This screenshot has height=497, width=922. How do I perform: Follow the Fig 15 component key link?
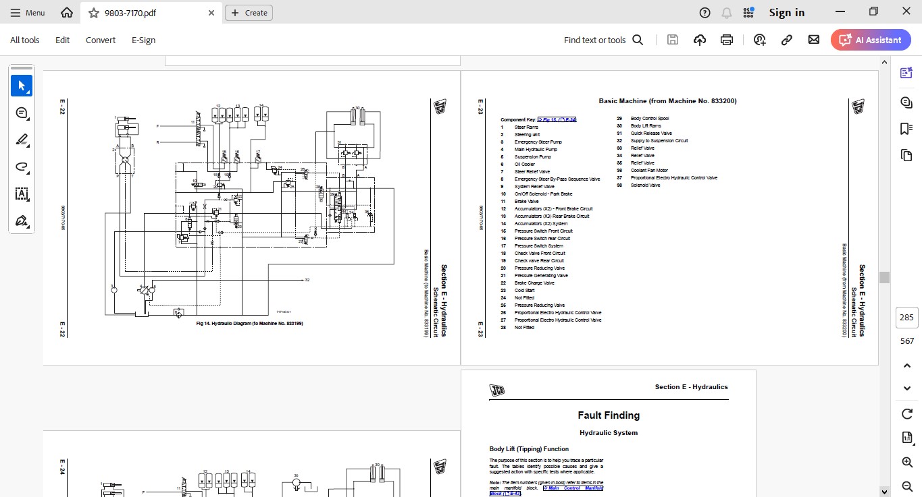click(x=557, y=119)
